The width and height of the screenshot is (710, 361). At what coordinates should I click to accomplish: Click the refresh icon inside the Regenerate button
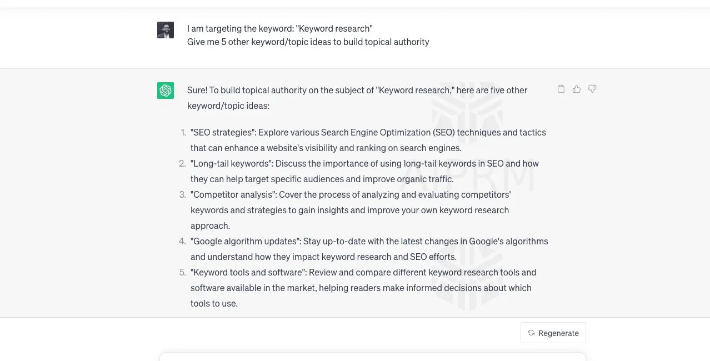pos(530,333)
